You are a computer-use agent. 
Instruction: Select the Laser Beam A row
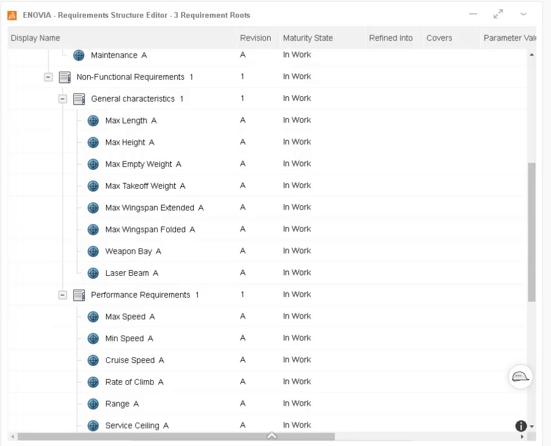pos(267,273)
